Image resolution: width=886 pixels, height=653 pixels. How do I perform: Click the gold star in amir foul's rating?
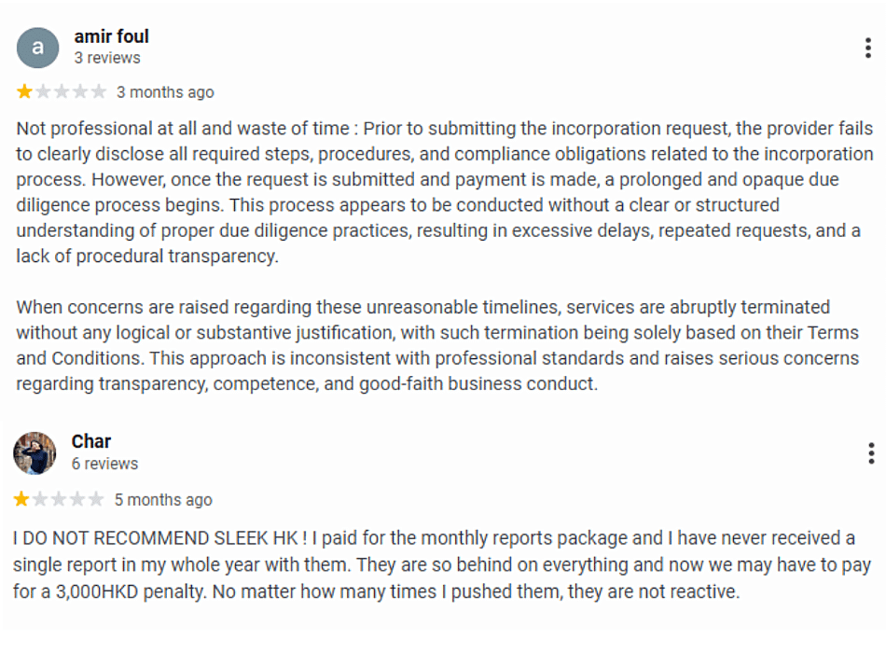click(x=24, y=91)
